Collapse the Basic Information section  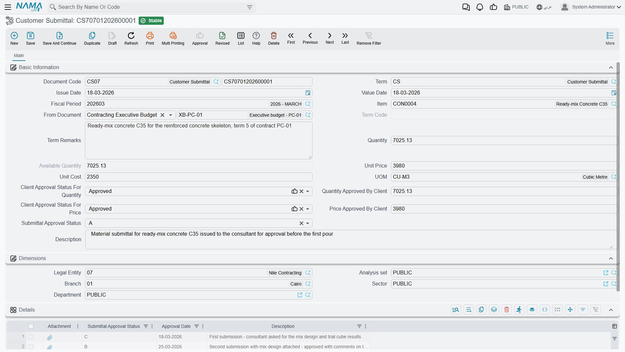point(611,67)
